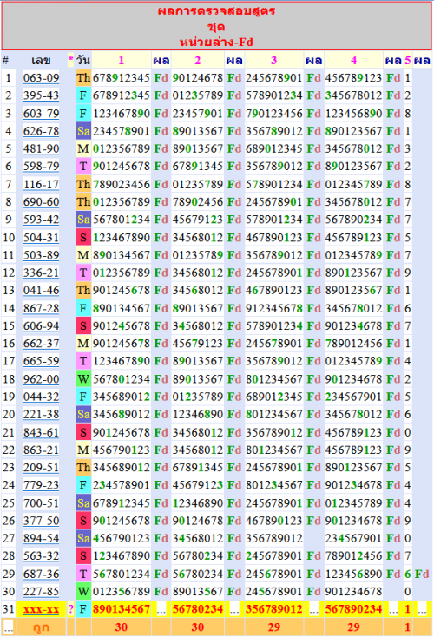This screenshot has width=434, height=637.
Task: Click the red S day cell in row 10
Action: pos(83,237)
